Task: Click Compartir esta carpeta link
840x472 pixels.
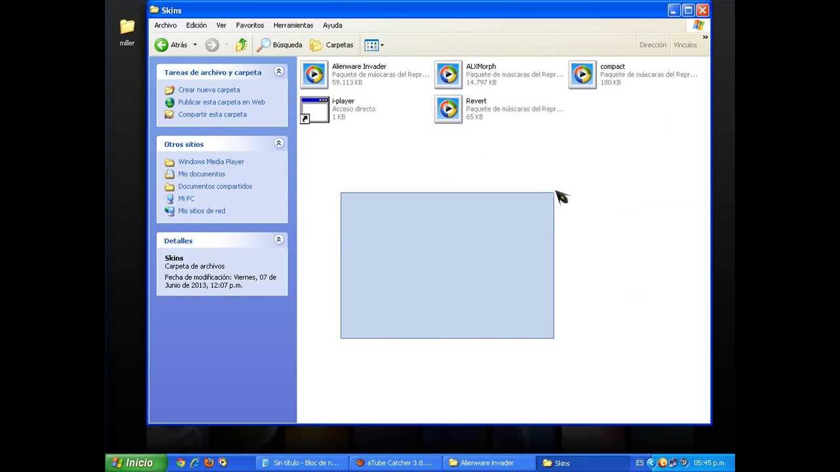Action: [213, 114]
